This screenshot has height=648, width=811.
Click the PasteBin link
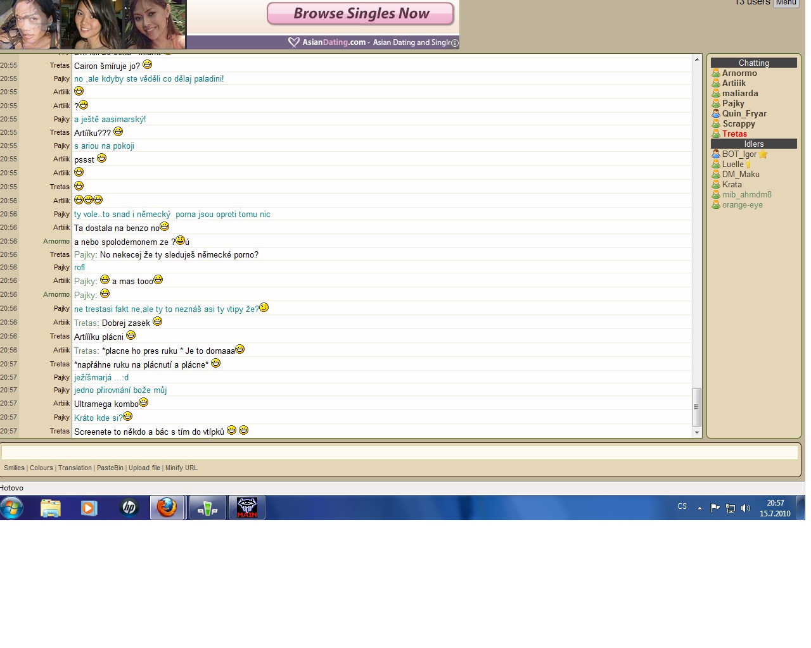pos(110,468)
